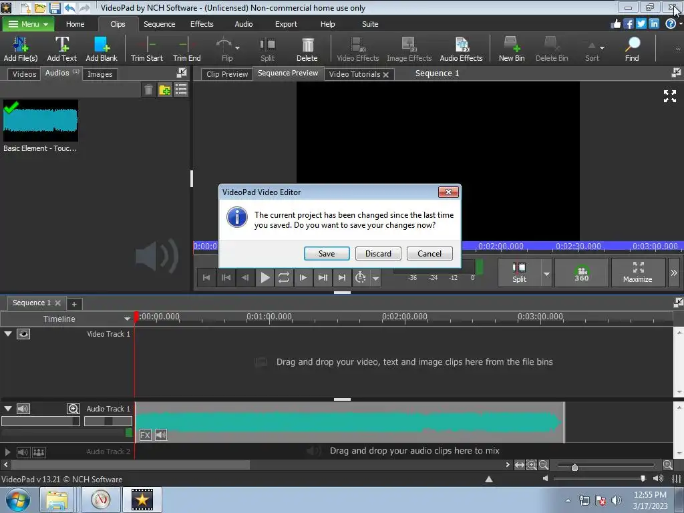The width and height of the screenshot is (684, 513).
Task: Toggle loop playback button
Action: [283, 277]
